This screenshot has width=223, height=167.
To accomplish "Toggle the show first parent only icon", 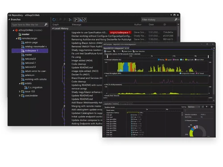I will point(76,20).
